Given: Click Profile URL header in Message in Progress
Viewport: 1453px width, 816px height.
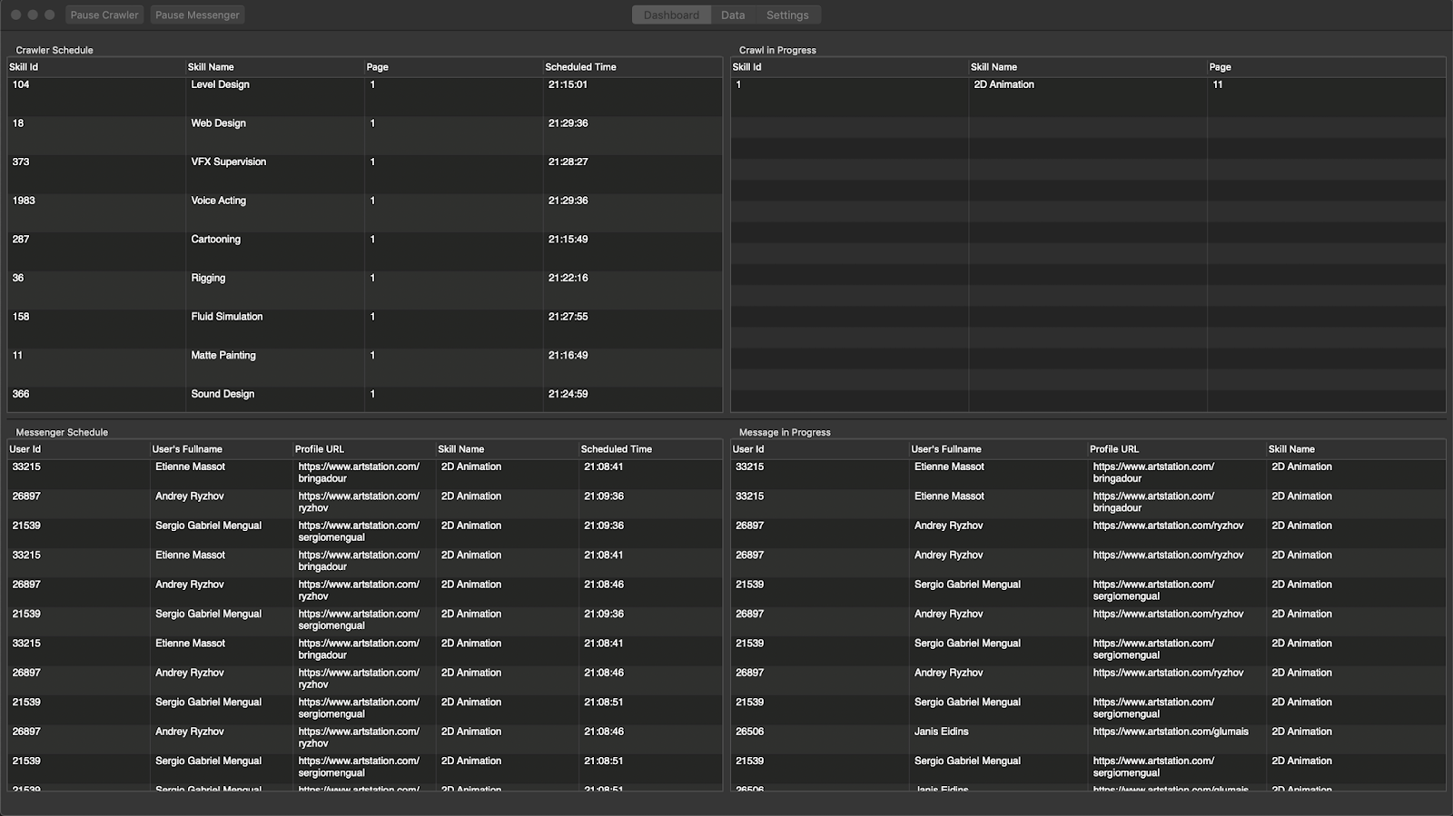Looking at the screenshot, I should 1114,449.
